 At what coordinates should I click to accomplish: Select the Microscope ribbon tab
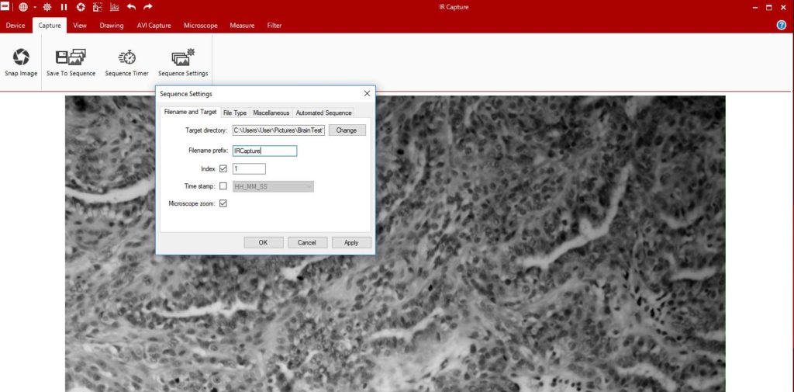200,25
